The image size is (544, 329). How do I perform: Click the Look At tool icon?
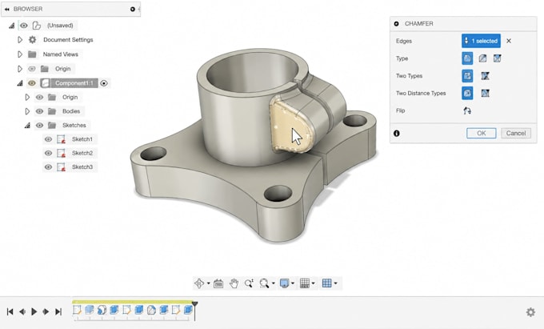[x=218, y=283]
